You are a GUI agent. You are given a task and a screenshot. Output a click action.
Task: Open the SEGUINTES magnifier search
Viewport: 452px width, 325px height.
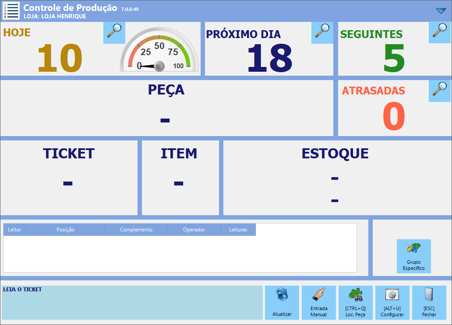click(440, 32)
